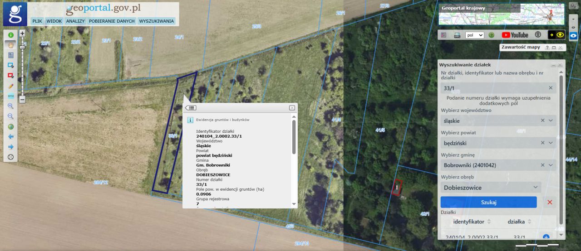Sort results by działka column
The width and height of the screenshot is (581, 251).
point(519,222)
